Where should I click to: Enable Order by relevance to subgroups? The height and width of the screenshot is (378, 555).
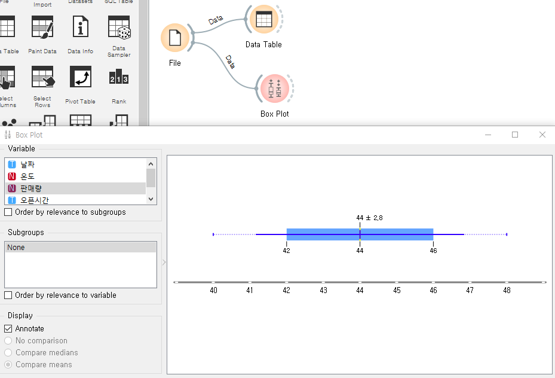(x=8, y=212)
